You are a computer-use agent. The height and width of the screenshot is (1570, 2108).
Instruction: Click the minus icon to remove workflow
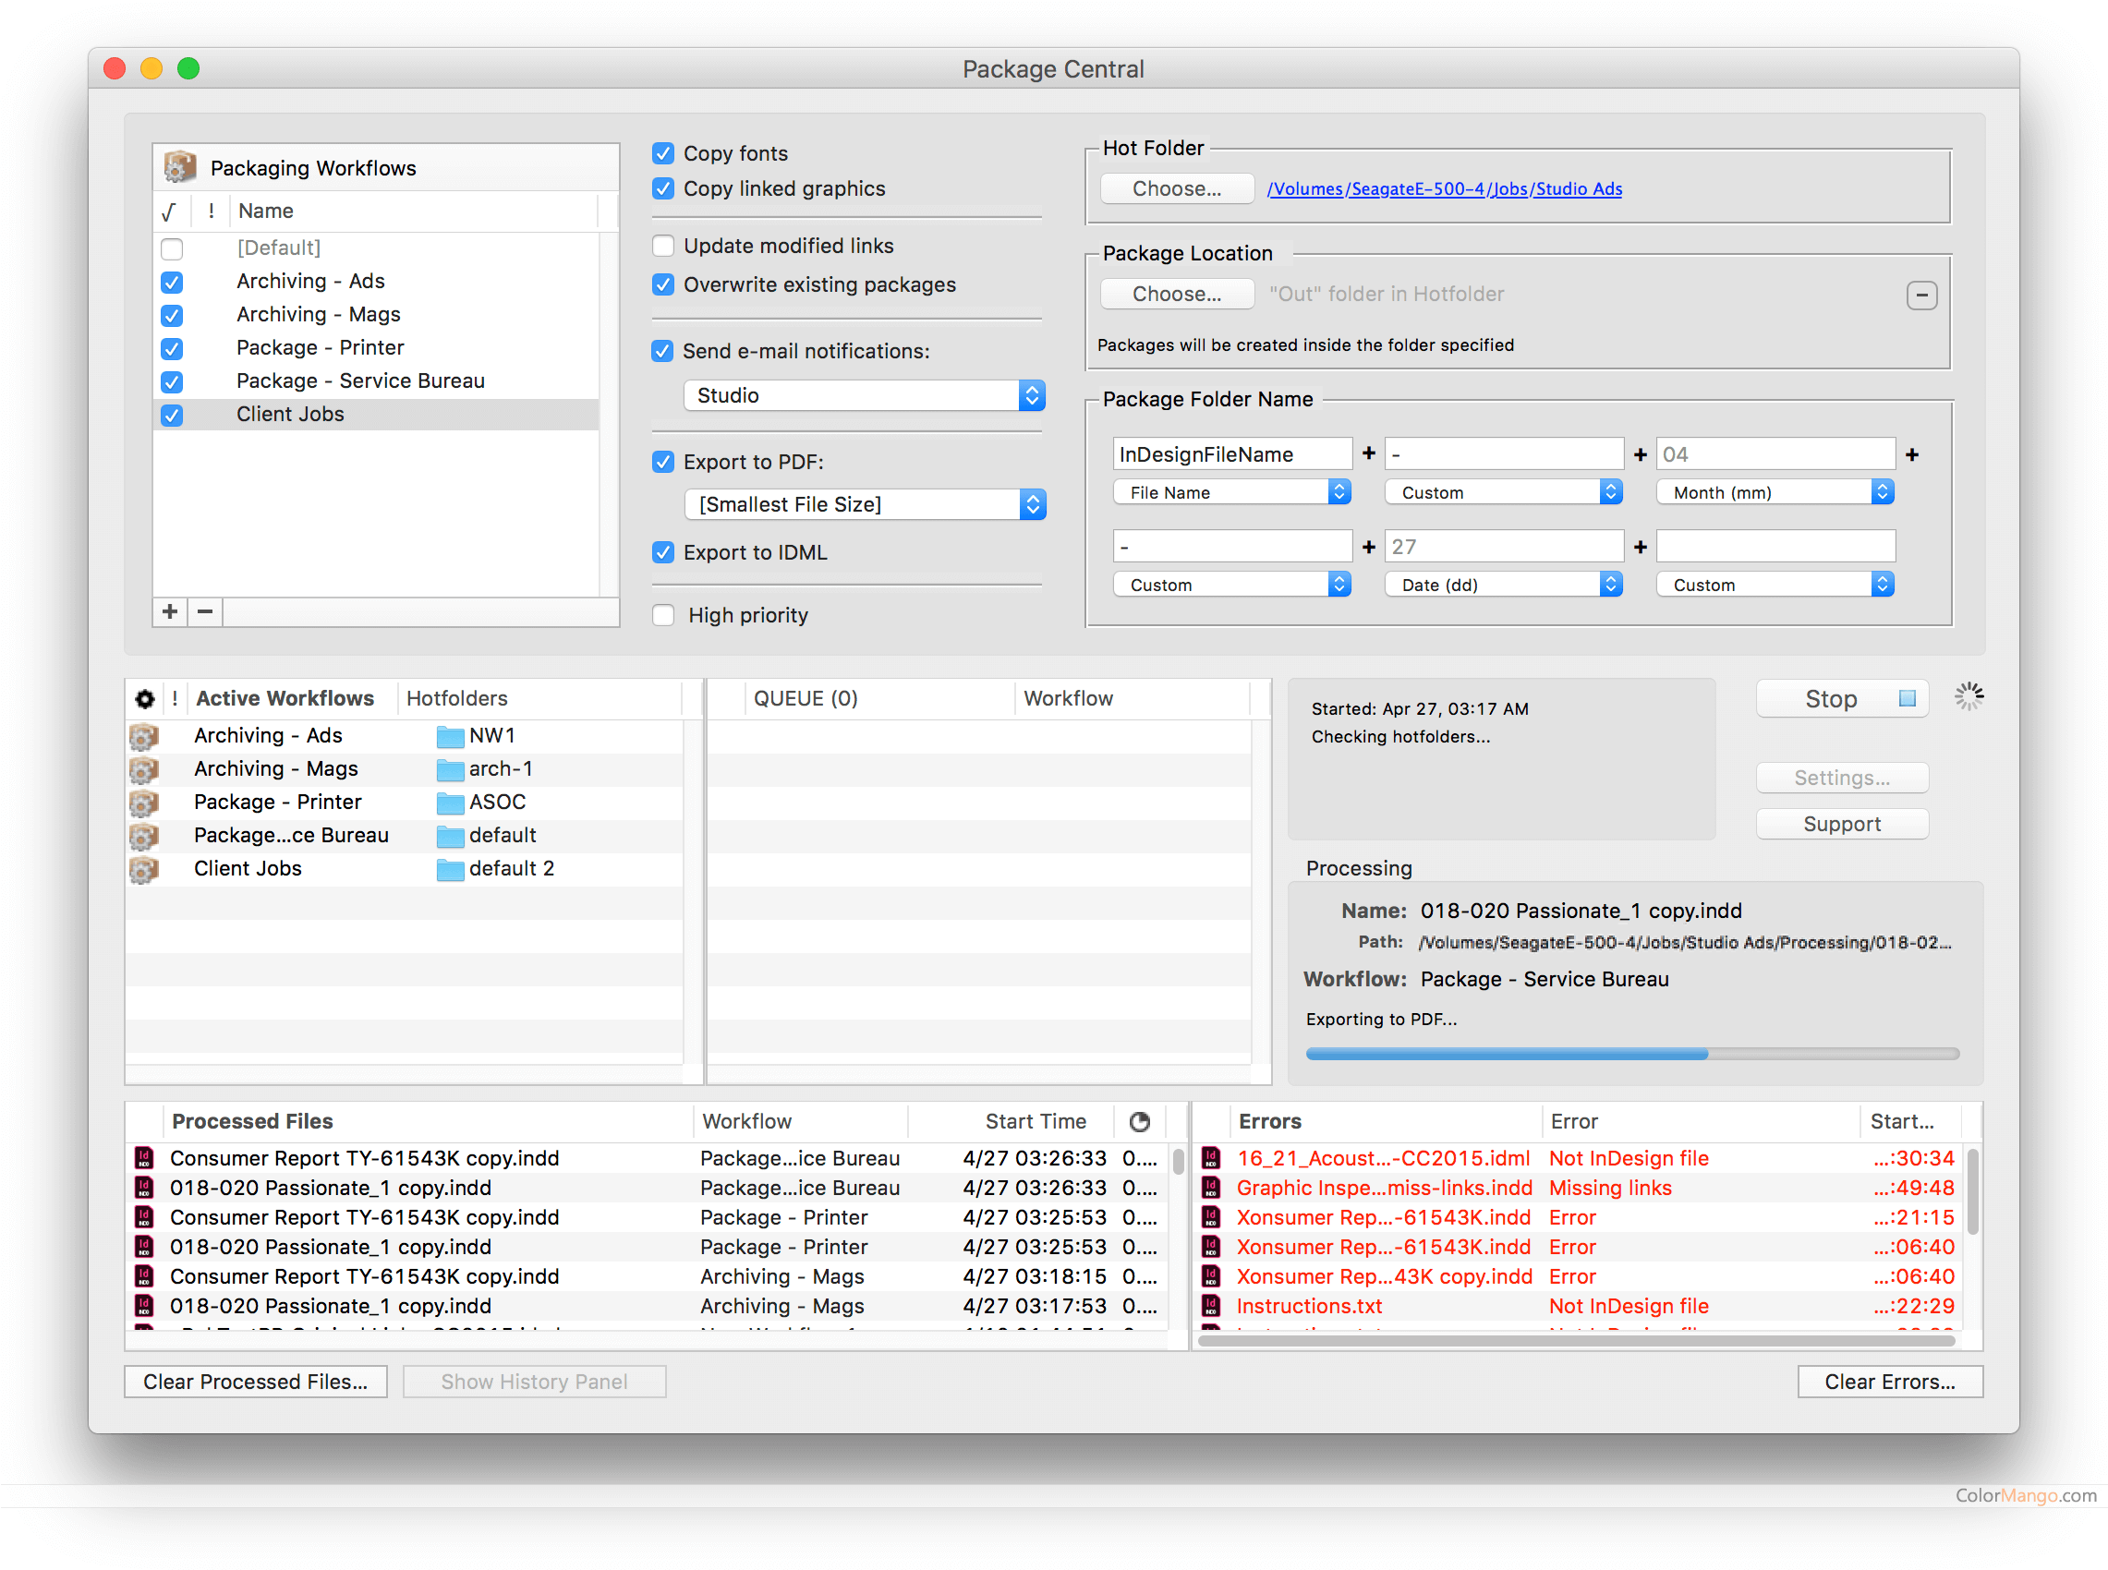coord(205,611)
